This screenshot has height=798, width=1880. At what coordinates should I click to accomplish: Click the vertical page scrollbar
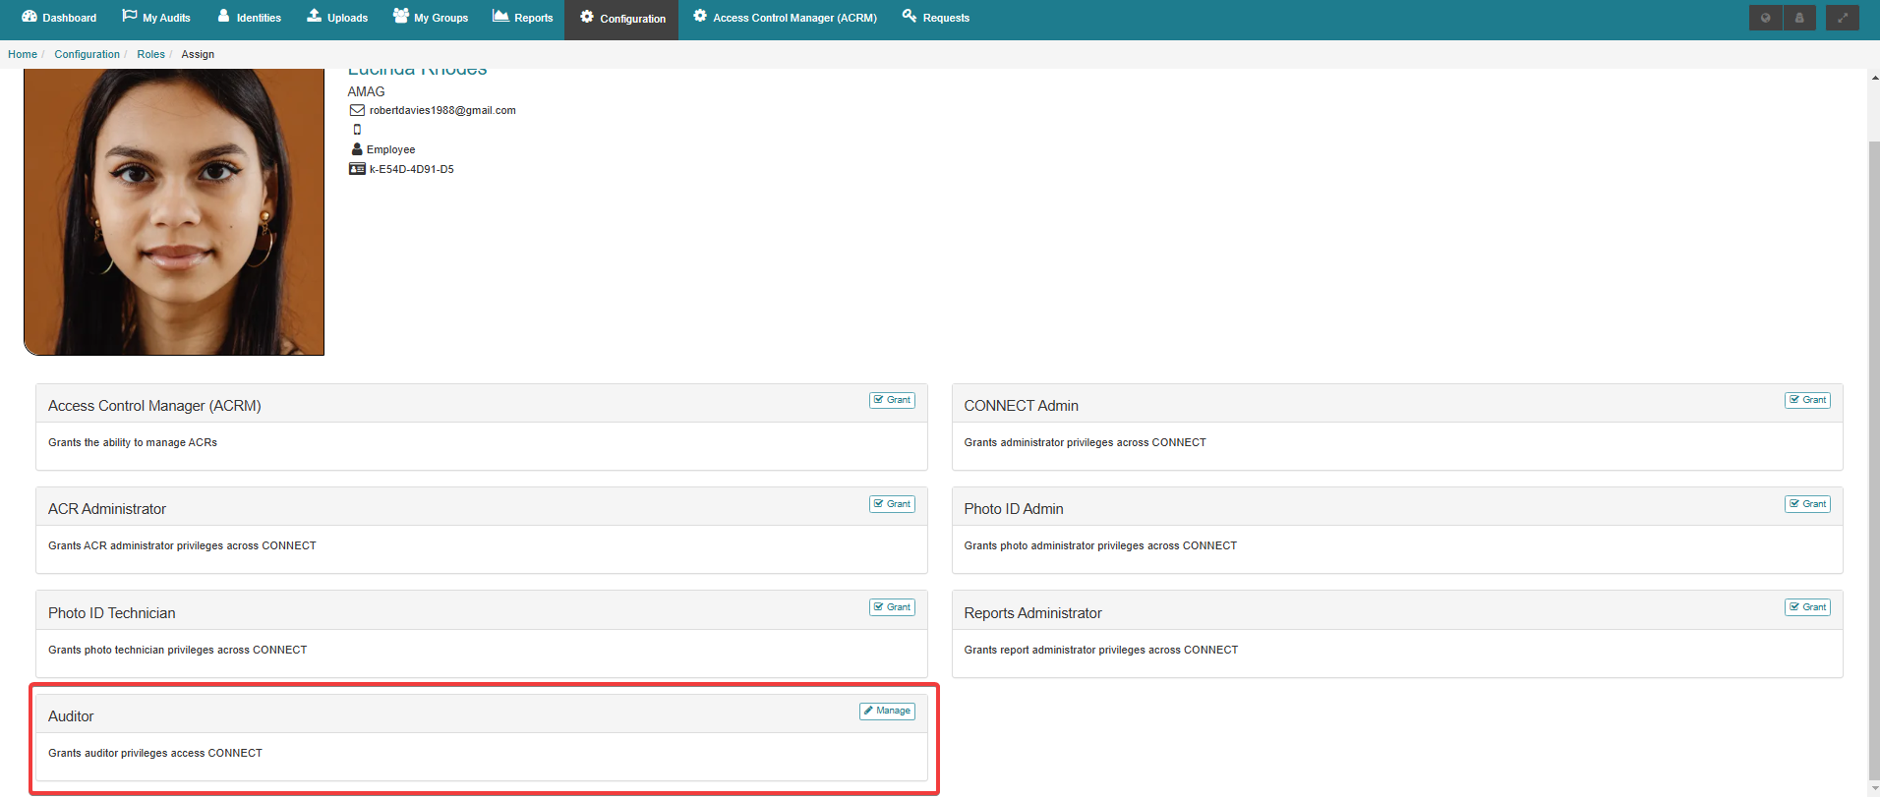1873,462
